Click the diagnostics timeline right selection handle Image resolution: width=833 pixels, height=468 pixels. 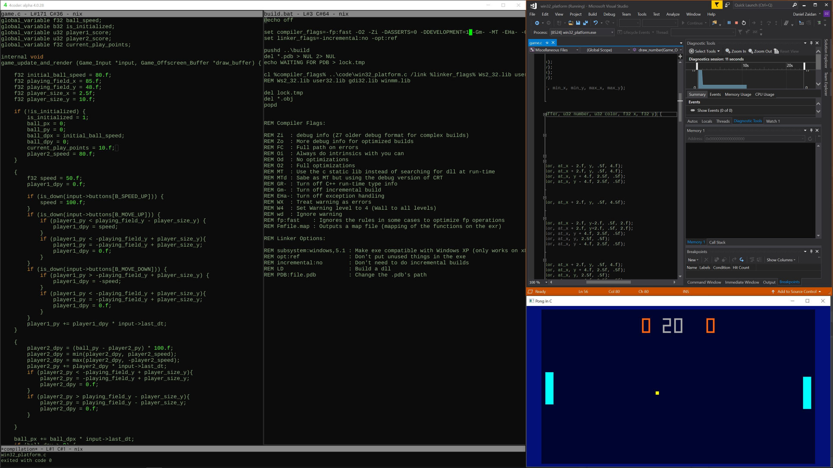pos(804,66)
